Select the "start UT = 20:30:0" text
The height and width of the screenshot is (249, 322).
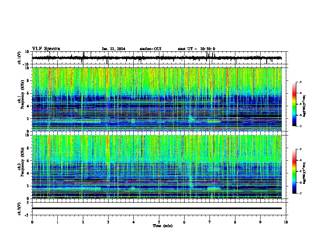(x=196, y=49)
